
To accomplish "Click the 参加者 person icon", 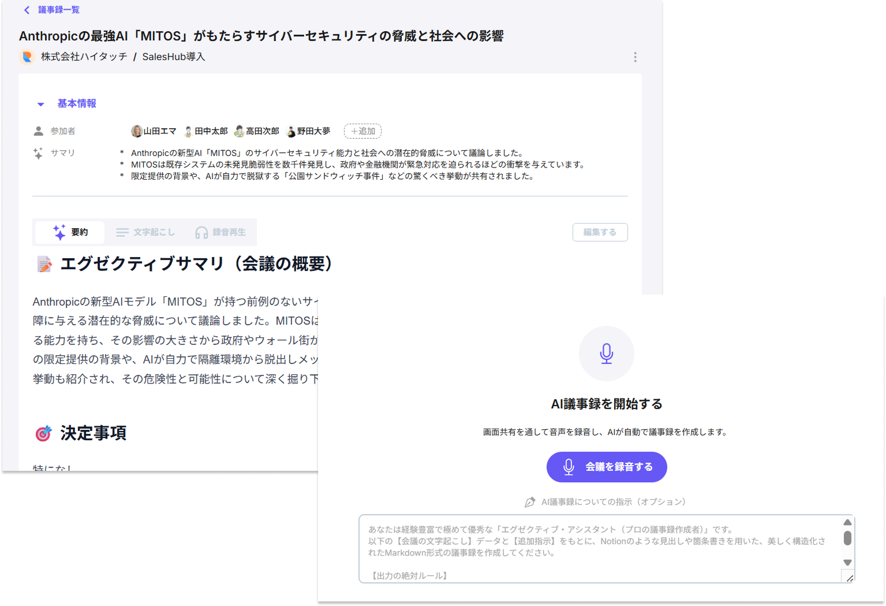I will [x=38, y=130].
